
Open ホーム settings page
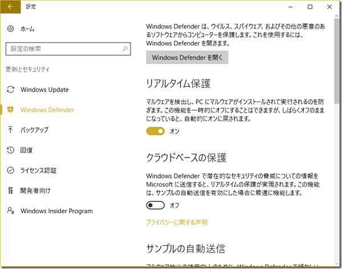27,29
